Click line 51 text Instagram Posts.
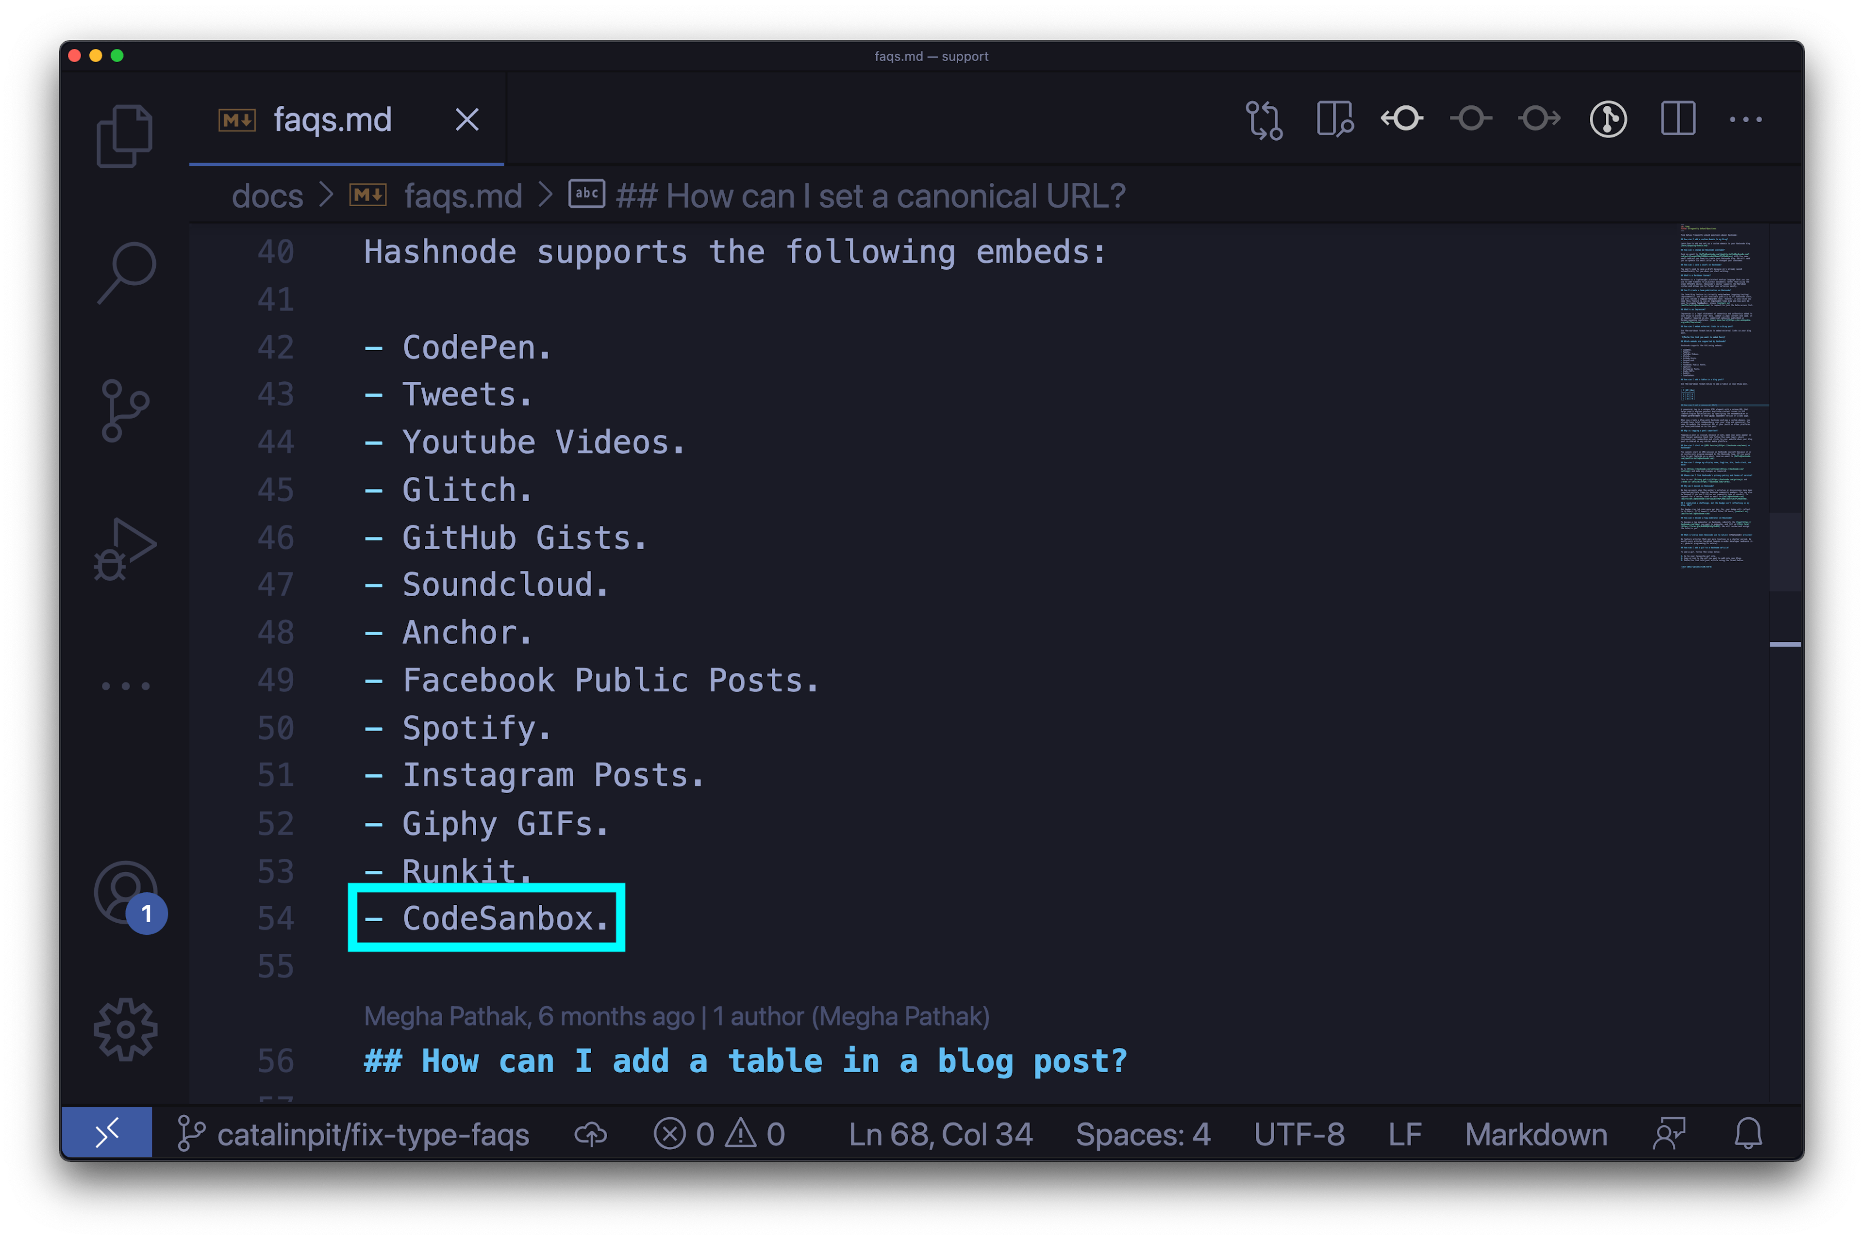The width and height of the screenshot is (1864, 1240). pyautogui.click(x=553, y=776)
